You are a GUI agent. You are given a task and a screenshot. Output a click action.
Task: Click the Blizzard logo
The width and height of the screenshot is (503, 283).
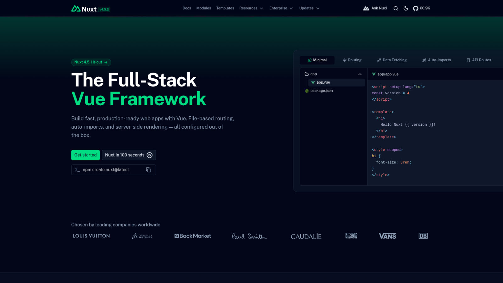coord(351,236)
